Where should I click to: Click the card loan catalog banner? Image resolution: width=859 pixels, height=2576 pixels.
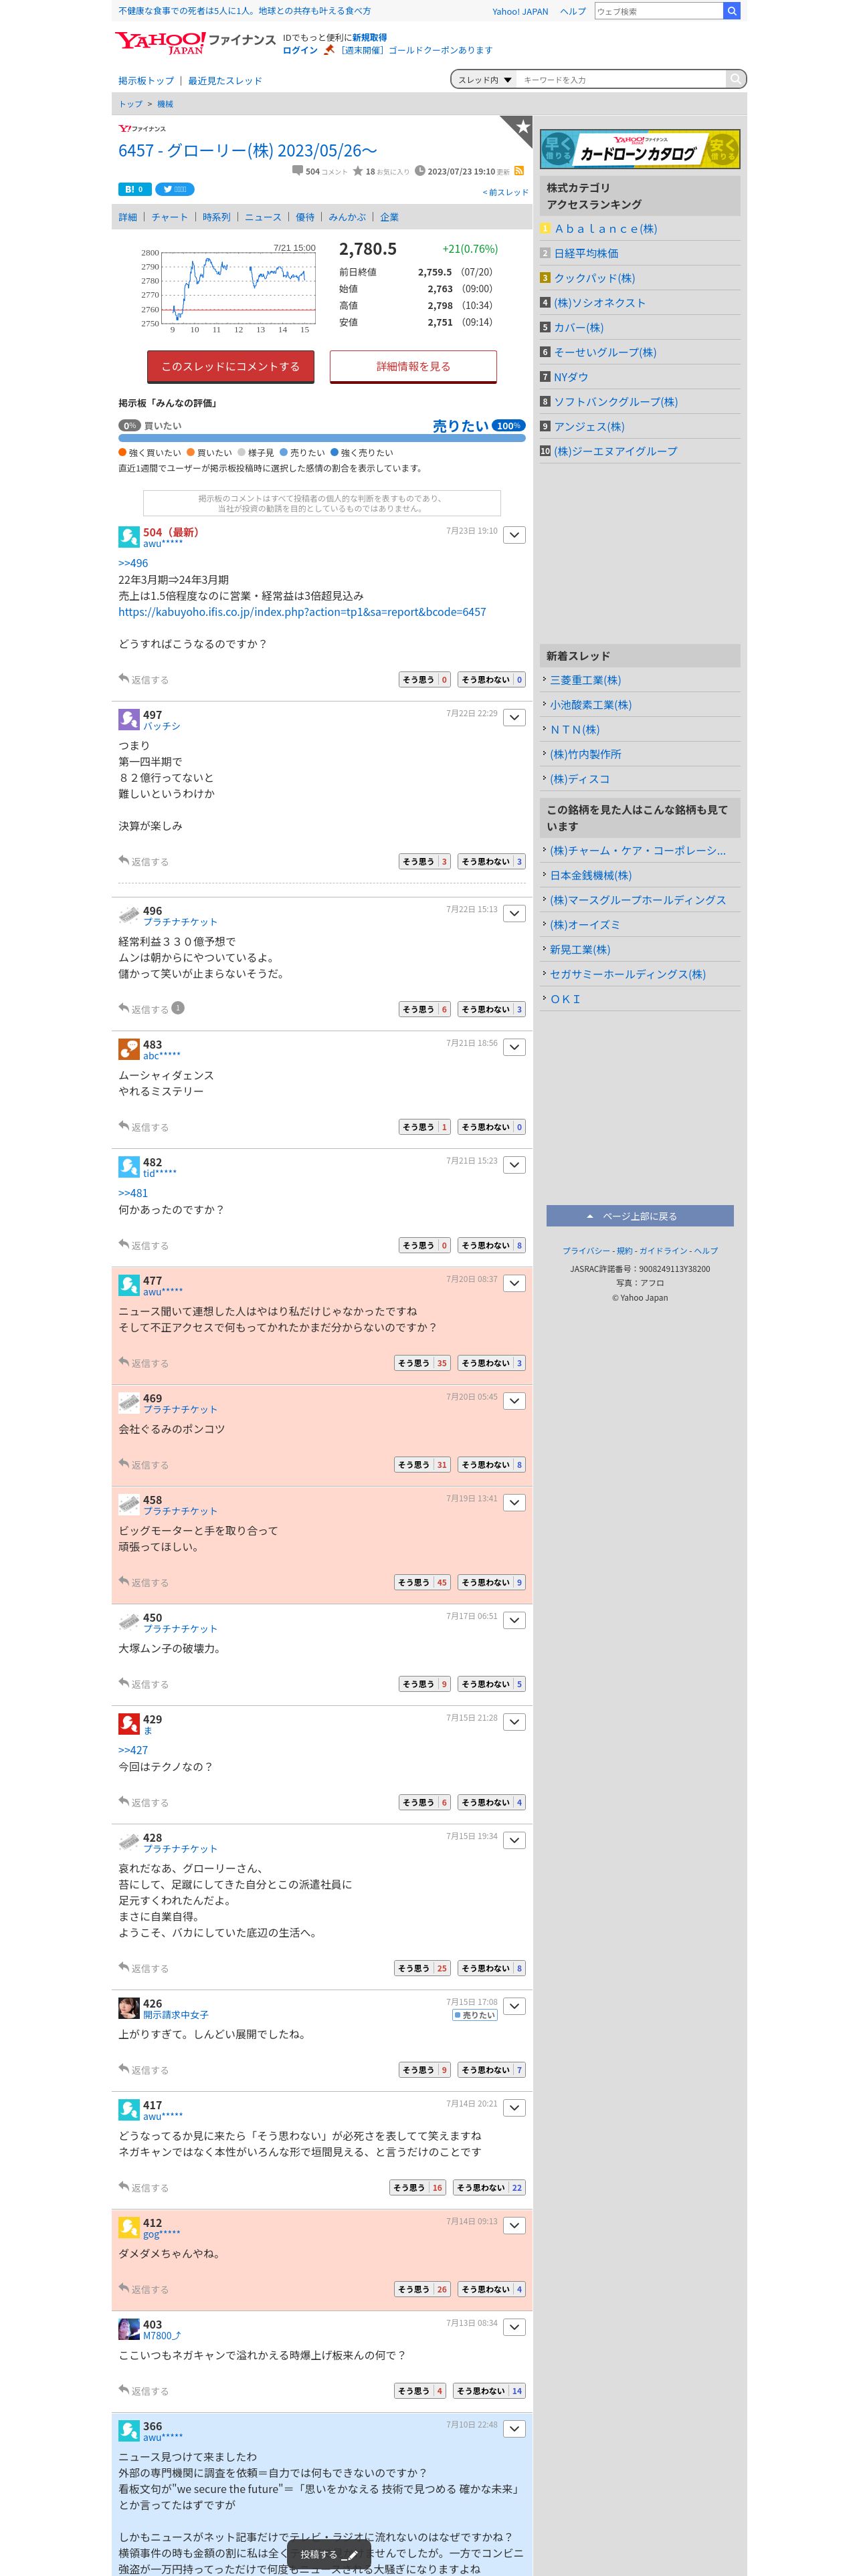pyautogui.click(x=640, y=150)
